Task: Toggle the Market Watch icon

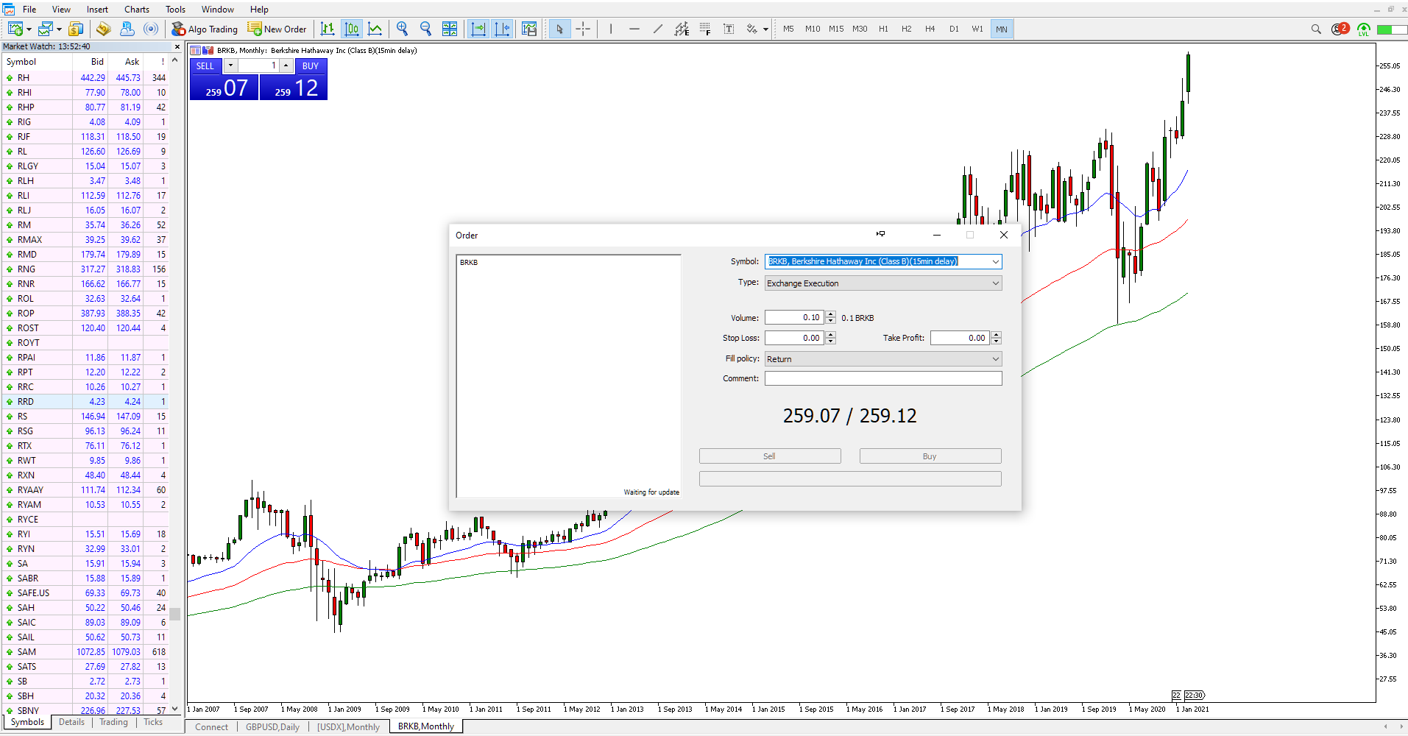Action: (x=103, y=29)
